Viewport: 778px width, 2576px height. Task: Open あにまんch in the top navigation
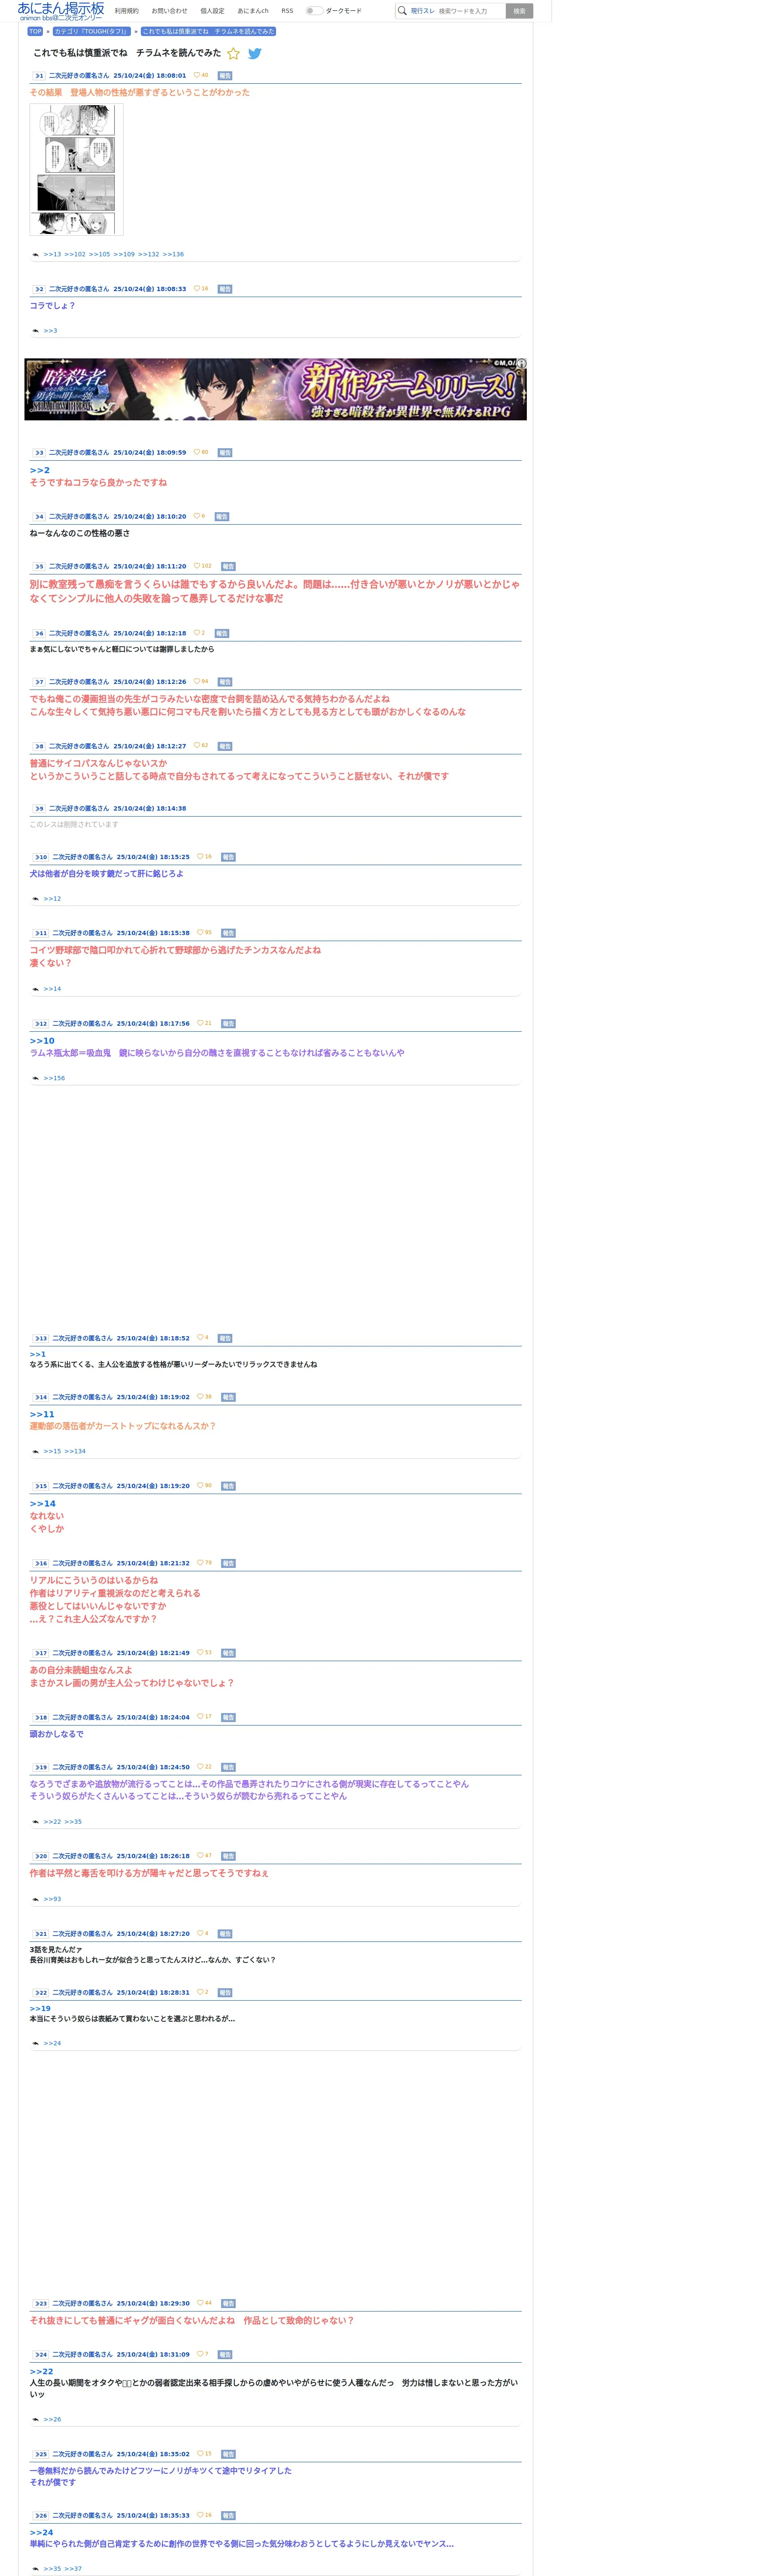click(x=253, y=11)
